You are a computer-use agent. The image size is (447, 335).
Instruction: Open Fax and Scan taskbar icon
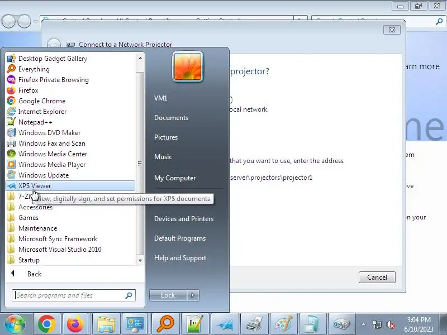point(254,324)
